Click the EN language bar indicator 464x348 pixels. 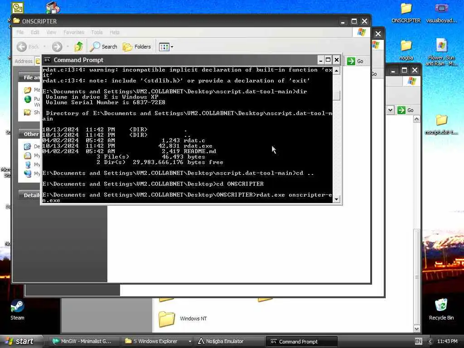[x=418, y=341]
